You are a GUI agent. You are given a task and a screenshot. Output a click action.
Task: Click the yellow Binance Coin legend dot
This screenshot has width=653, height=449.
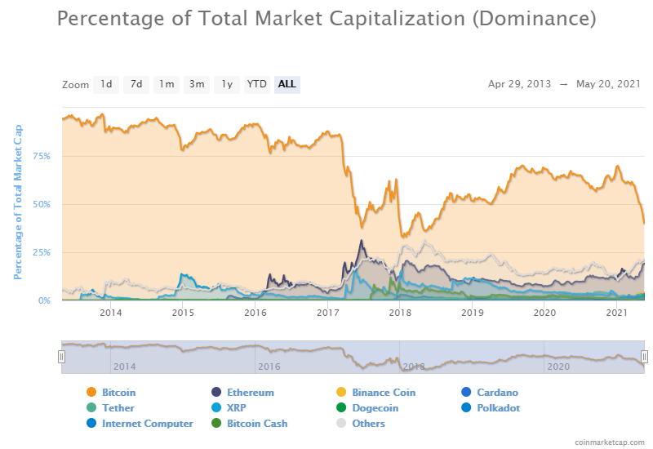(x=341, y=393)
